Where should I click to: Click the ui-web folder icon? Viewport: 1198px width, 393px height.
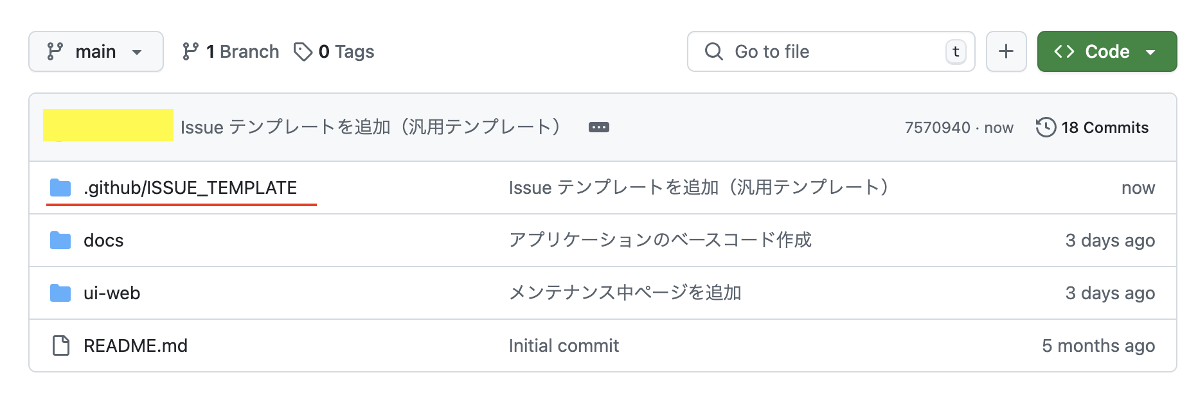click(62, 293)
